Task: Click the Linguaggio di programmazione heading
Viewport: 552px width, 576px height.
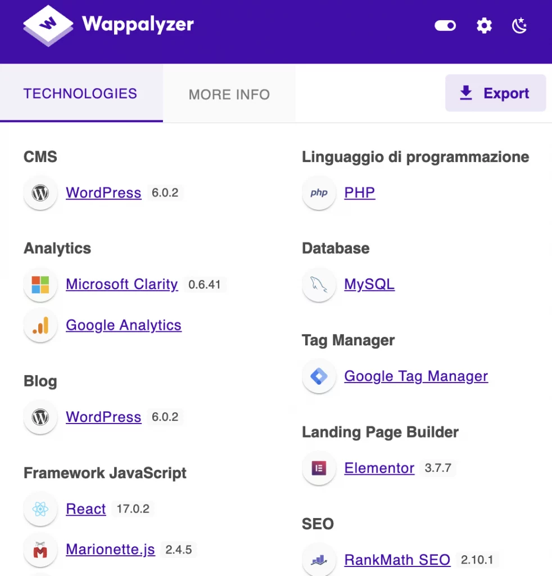Action: click(x=415, y=157)
